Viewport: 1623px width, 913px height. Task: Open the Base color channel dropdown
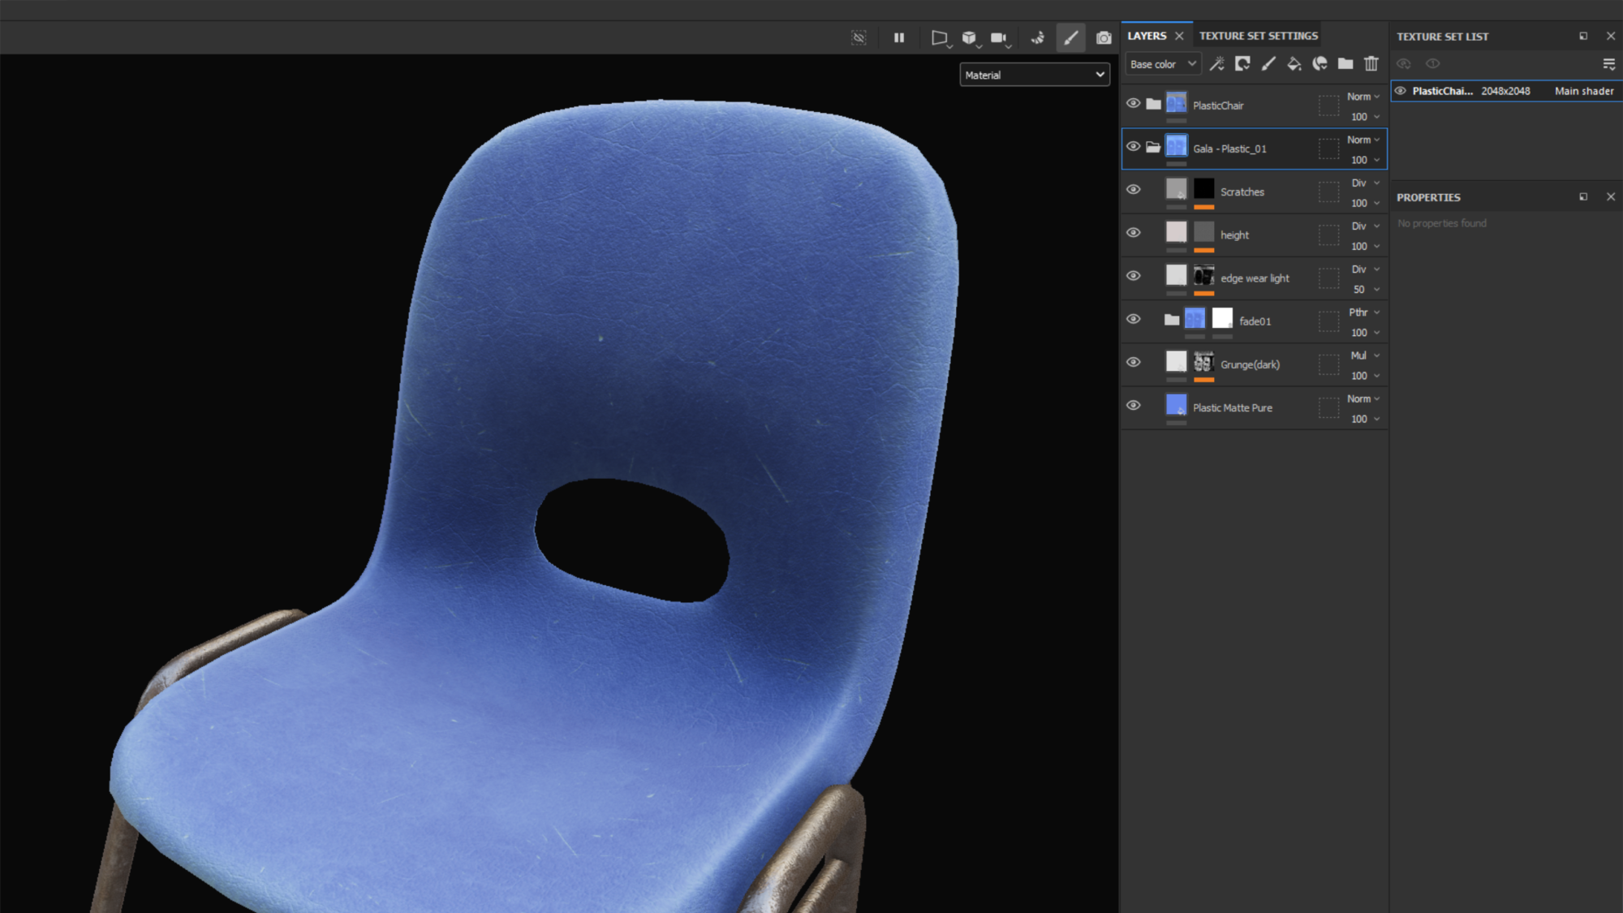pos(1162,63)
